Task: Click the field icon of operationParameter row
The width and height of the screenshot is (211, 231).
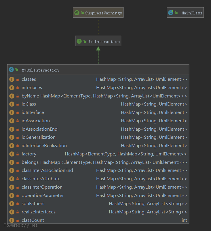Action: point(12,196)
